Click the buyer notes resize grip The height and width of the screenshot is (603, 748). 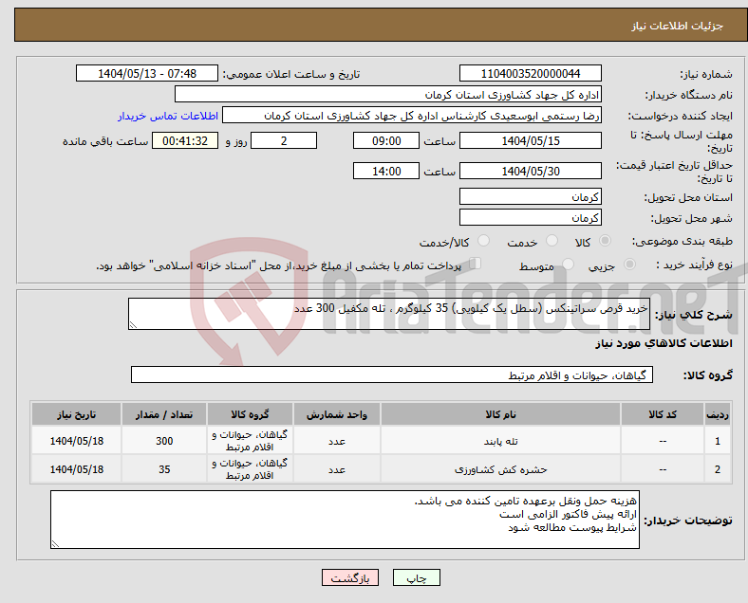[55, 544]
